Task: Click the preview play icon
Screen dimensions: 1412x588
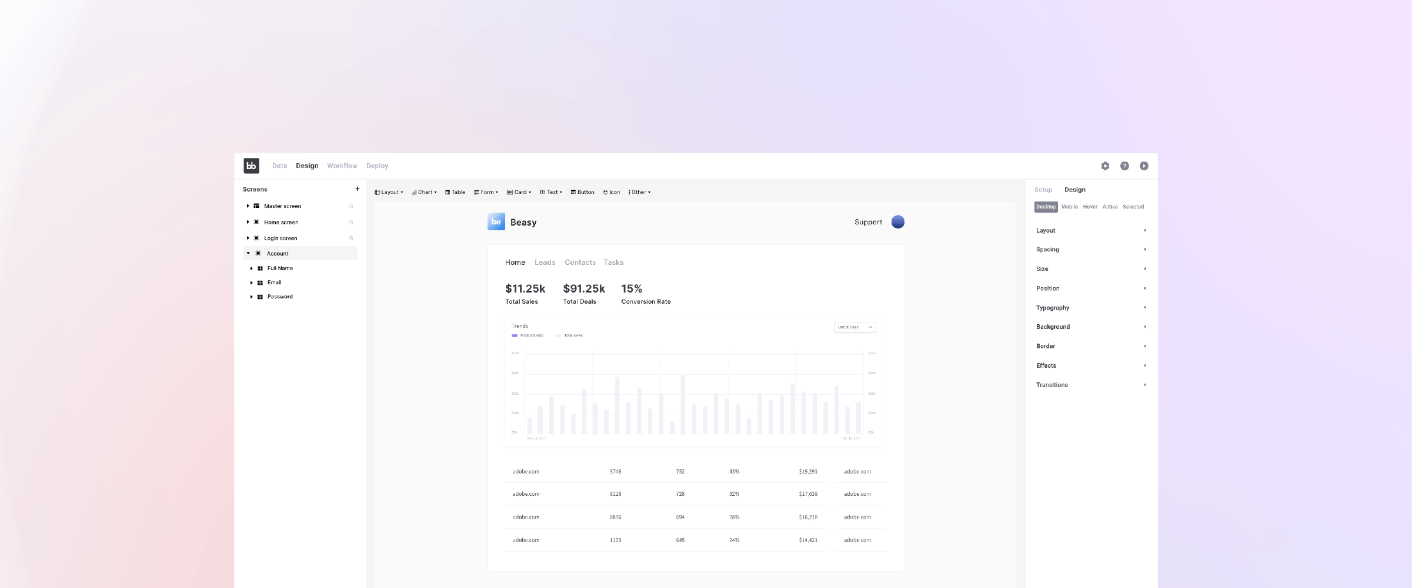Action: click(x=1144, y=166)
